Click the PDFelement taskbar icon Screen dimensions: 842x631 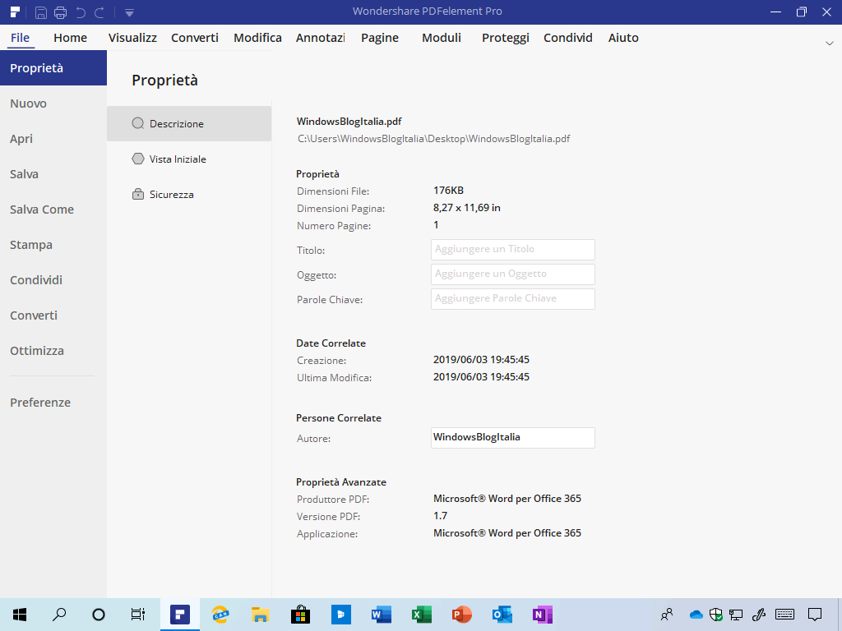180,615
